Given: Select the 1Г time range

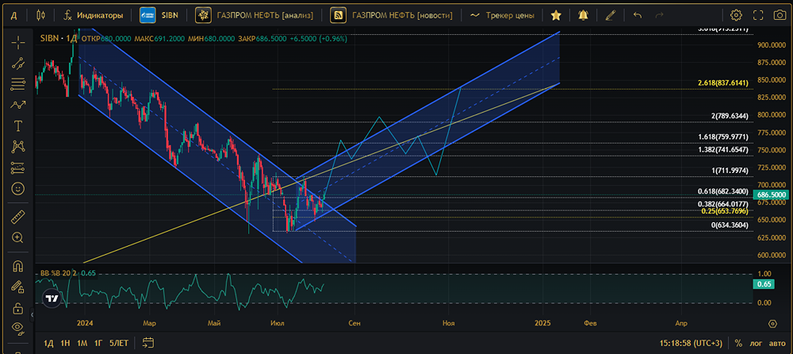Looking at the screenshot, I should pos(98,343).
